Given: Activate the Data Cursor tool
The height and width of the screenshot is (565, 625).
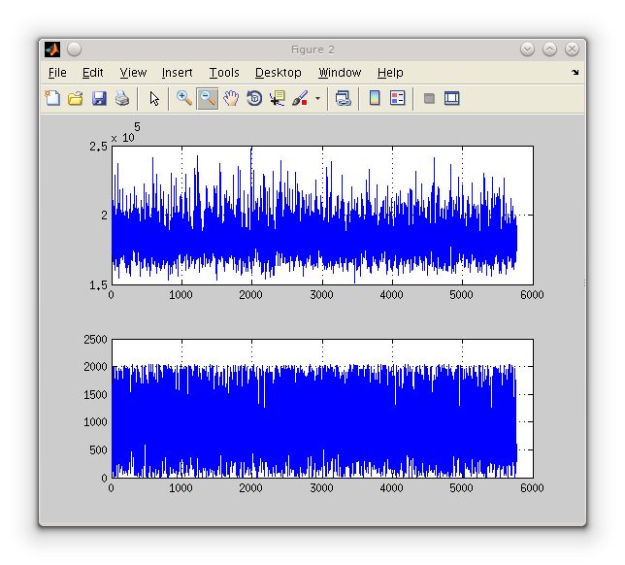Looking at the screenshot, I should tap(278, 98).
